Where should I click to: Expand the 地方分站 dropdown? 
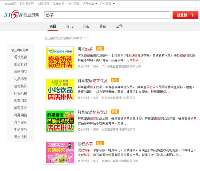tap(90, 4)
